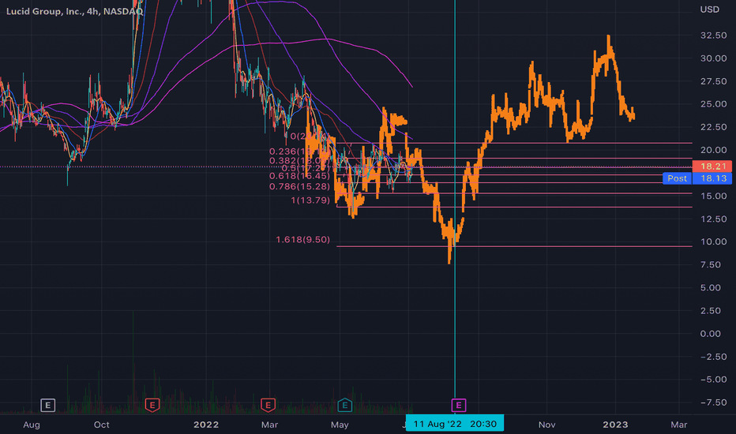
Task: Click the May label on time axis
Action: click(x=340, y=425)
